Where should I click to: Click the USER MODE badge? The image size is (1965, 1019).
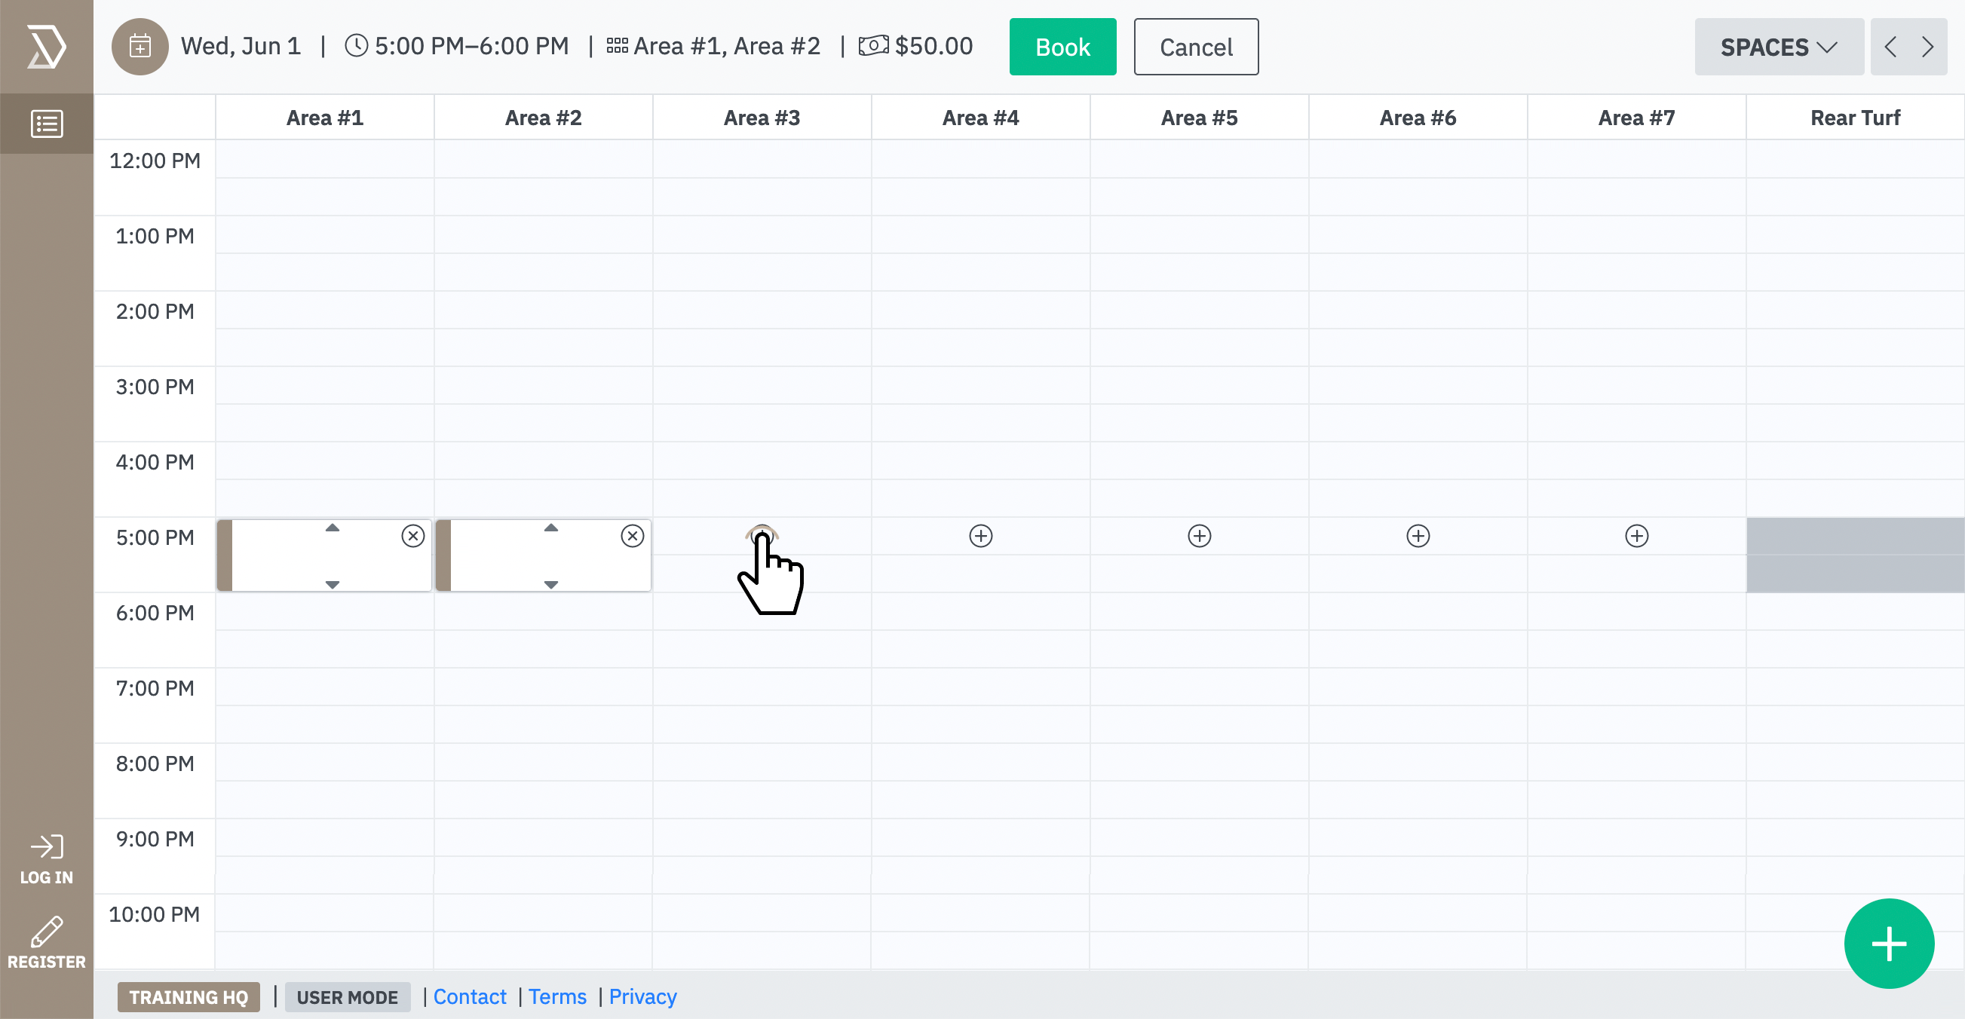click(347, 997)
